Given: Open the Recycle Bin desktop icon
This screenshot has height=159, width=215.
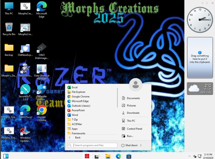Looking at the screenshot, I should 9,29.
